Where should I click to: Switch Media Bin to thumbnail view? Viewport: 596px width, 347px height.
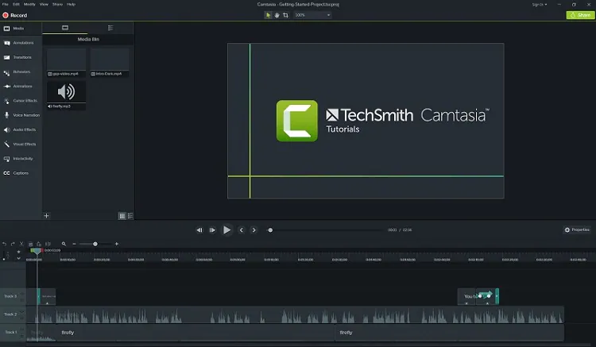point(122,216)
